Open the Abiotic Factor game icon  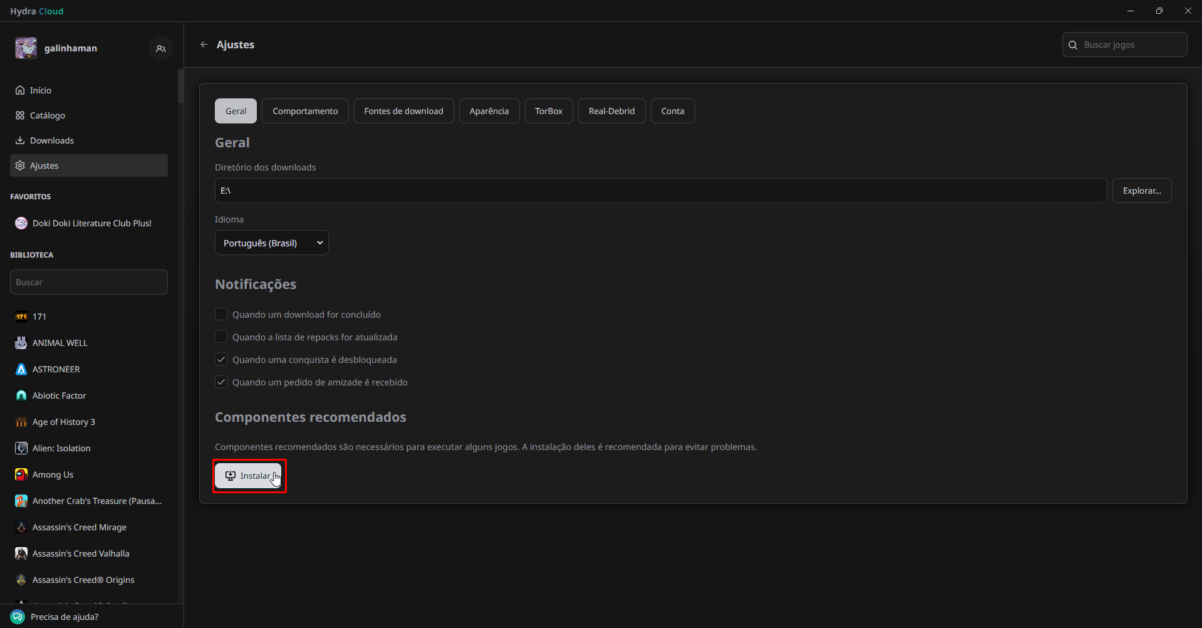pos(21,395)
